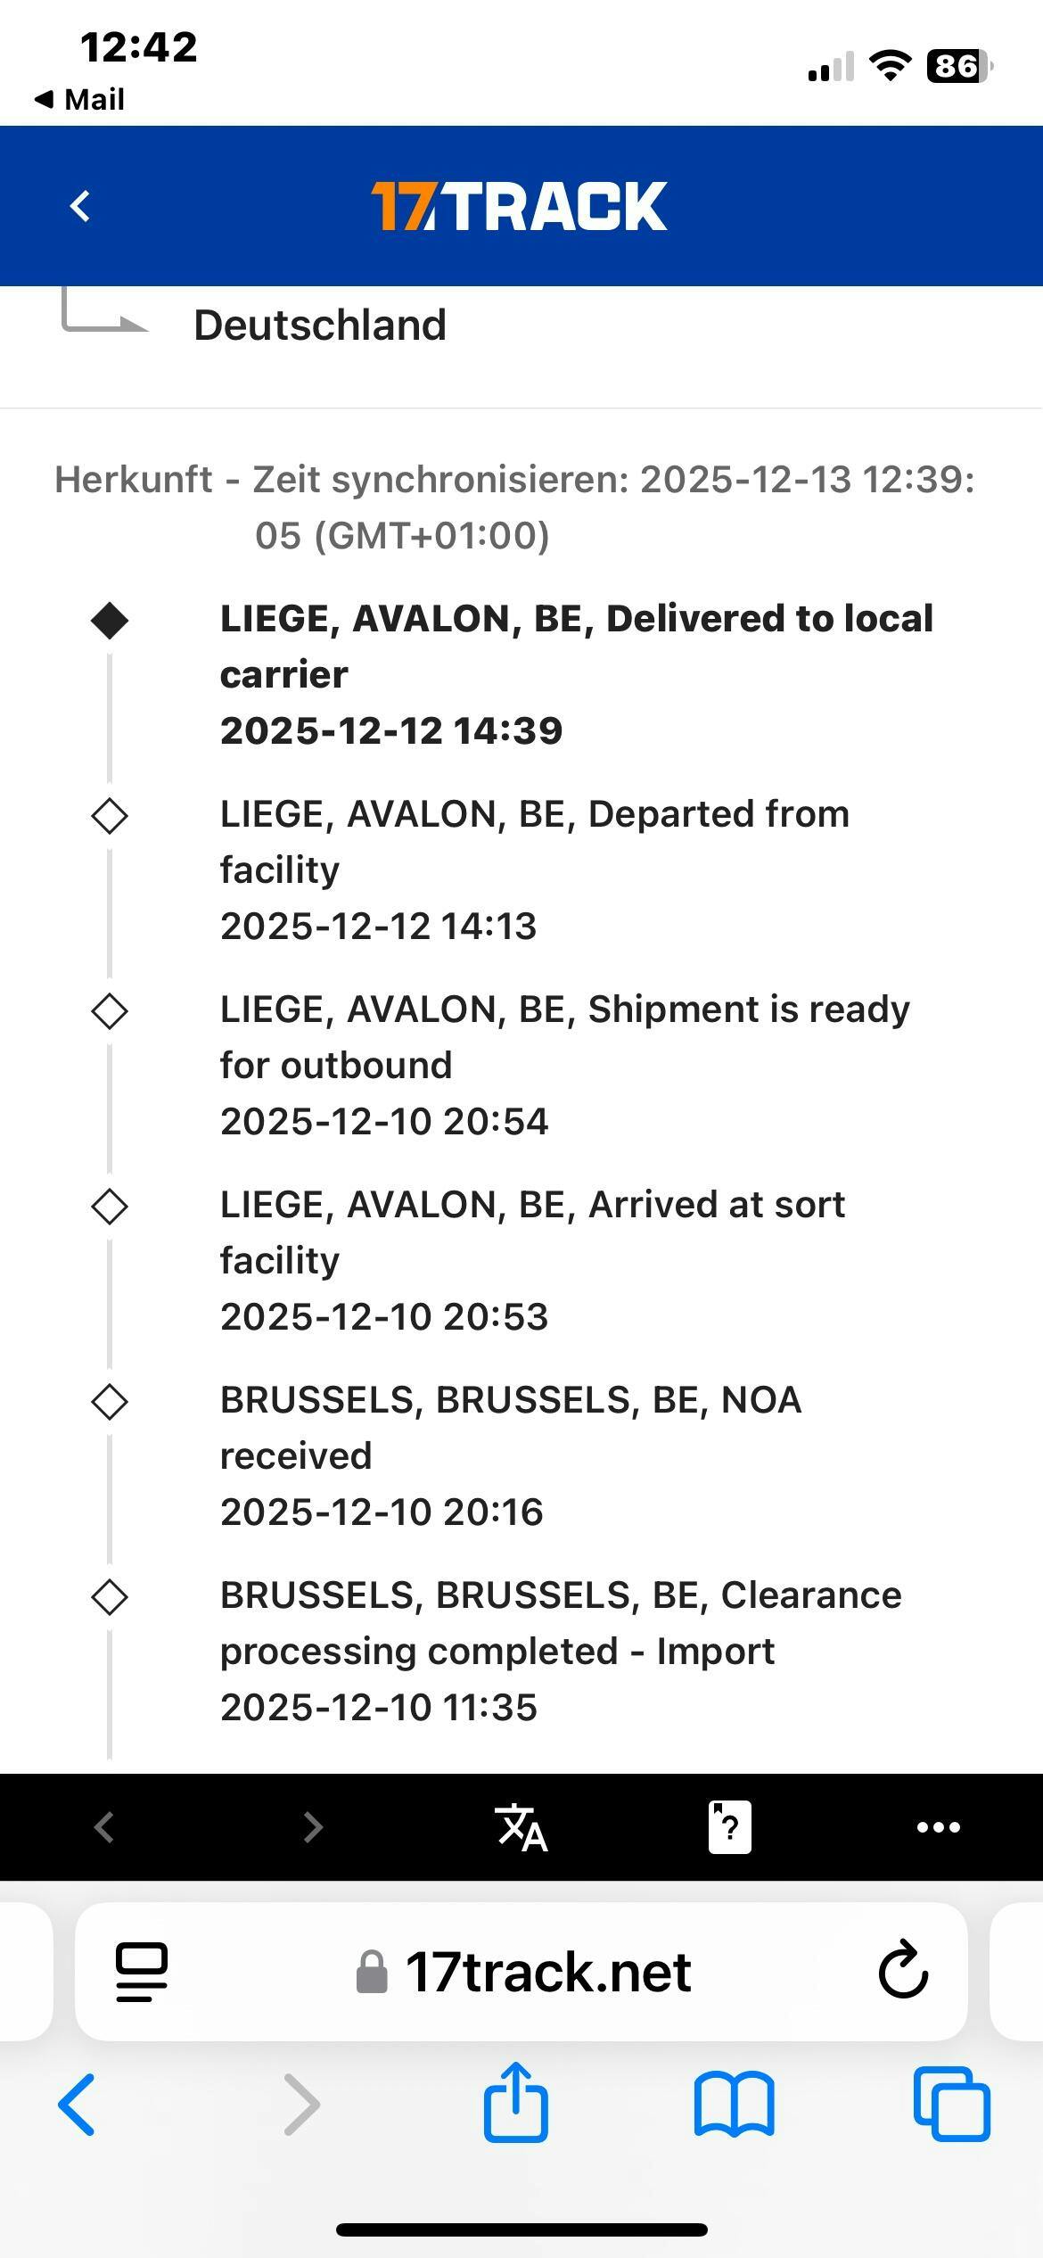Open Safari bookmarks book icon
The width and height of the screenshot is (1043, 2258).
click(734, 2105)
